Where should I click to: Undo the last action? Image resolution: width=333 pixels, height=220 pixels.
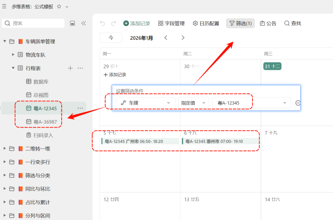tap(102, 23)
